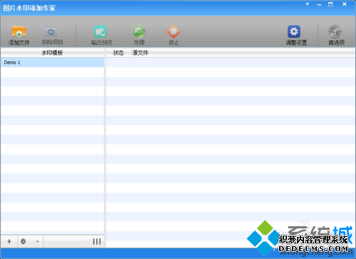Open the 首选项 preferences gear

click(x=335, y=31)
